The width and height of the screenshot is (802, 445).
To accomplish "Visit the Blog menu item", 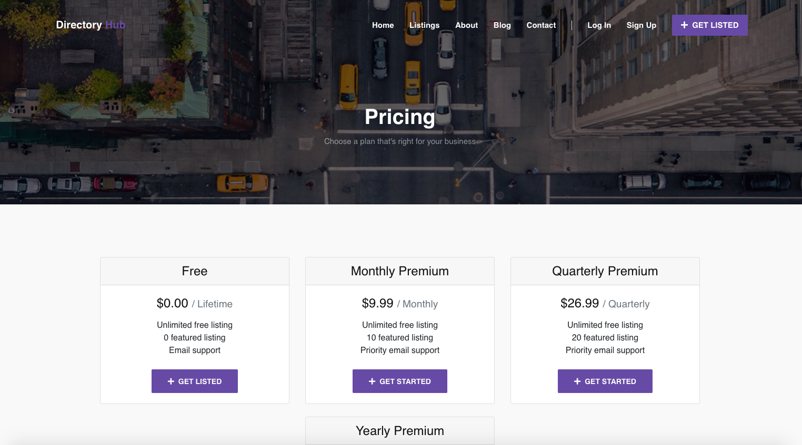I will [502, 25].
